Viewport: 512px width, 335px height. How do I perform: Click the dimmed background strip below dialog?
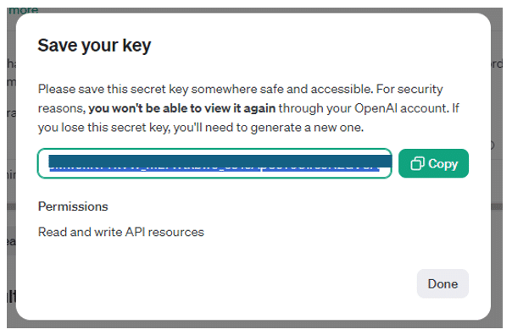254,324
